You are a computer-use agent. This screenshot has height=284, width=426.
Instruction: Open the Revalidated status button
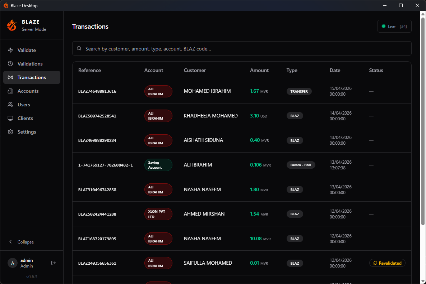click(387, 263)
